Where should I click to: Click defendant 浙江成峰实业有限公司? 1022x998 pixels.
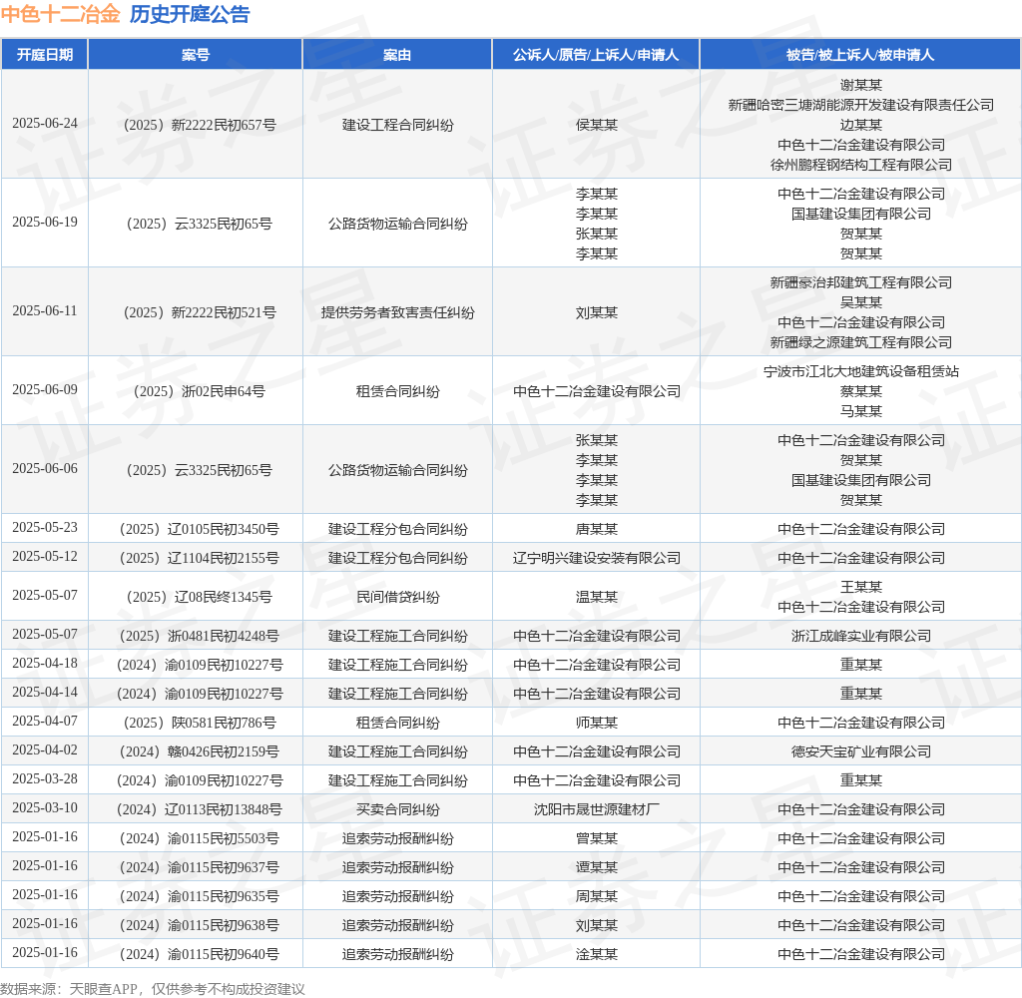[861, 636]
